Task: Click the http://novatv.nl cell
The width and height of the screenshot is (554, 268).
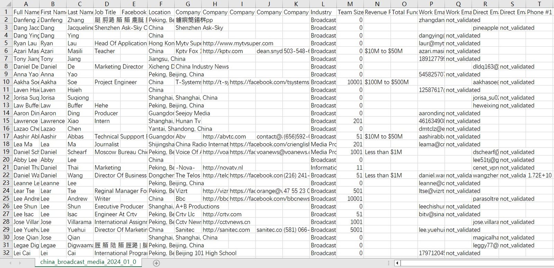Action: 223,168
